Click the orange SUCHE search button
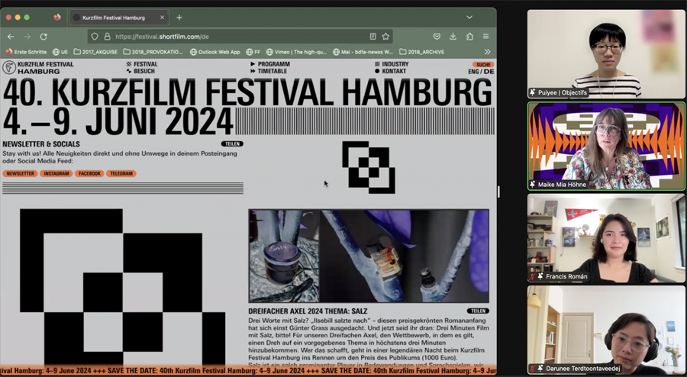Screen dimensions: 687x377 482,64
